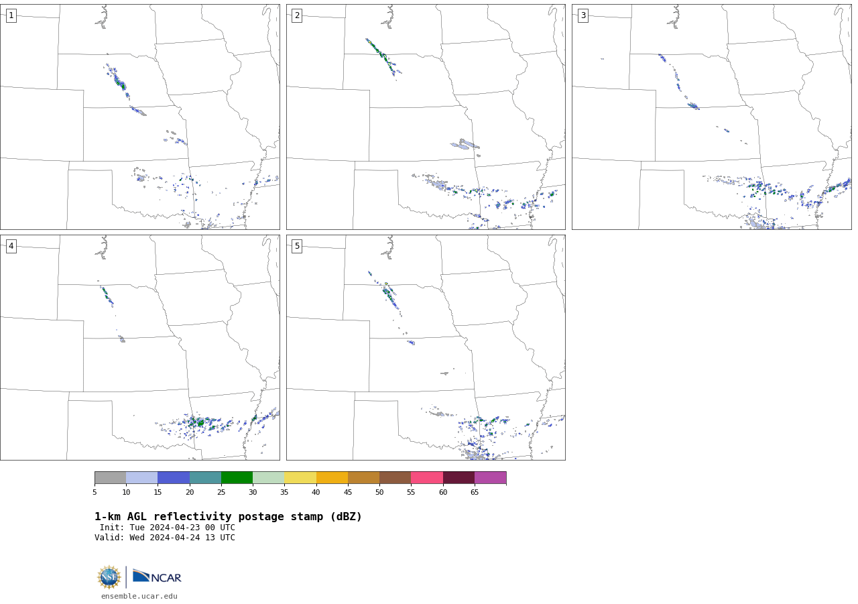The width and height of the screenshot is (858, 604).
Task: Click the colorbar tick label 30
Action: [253, 493]
